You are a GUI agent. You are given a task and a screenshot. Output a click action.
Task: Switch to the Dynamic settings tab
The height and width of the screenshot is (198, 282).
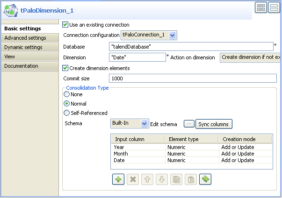coord(23,47)
